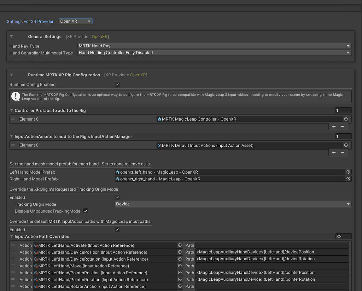
Task: Toggle the Disable UnboundedTrackingMode checkbox
Action: click(85, 211)
